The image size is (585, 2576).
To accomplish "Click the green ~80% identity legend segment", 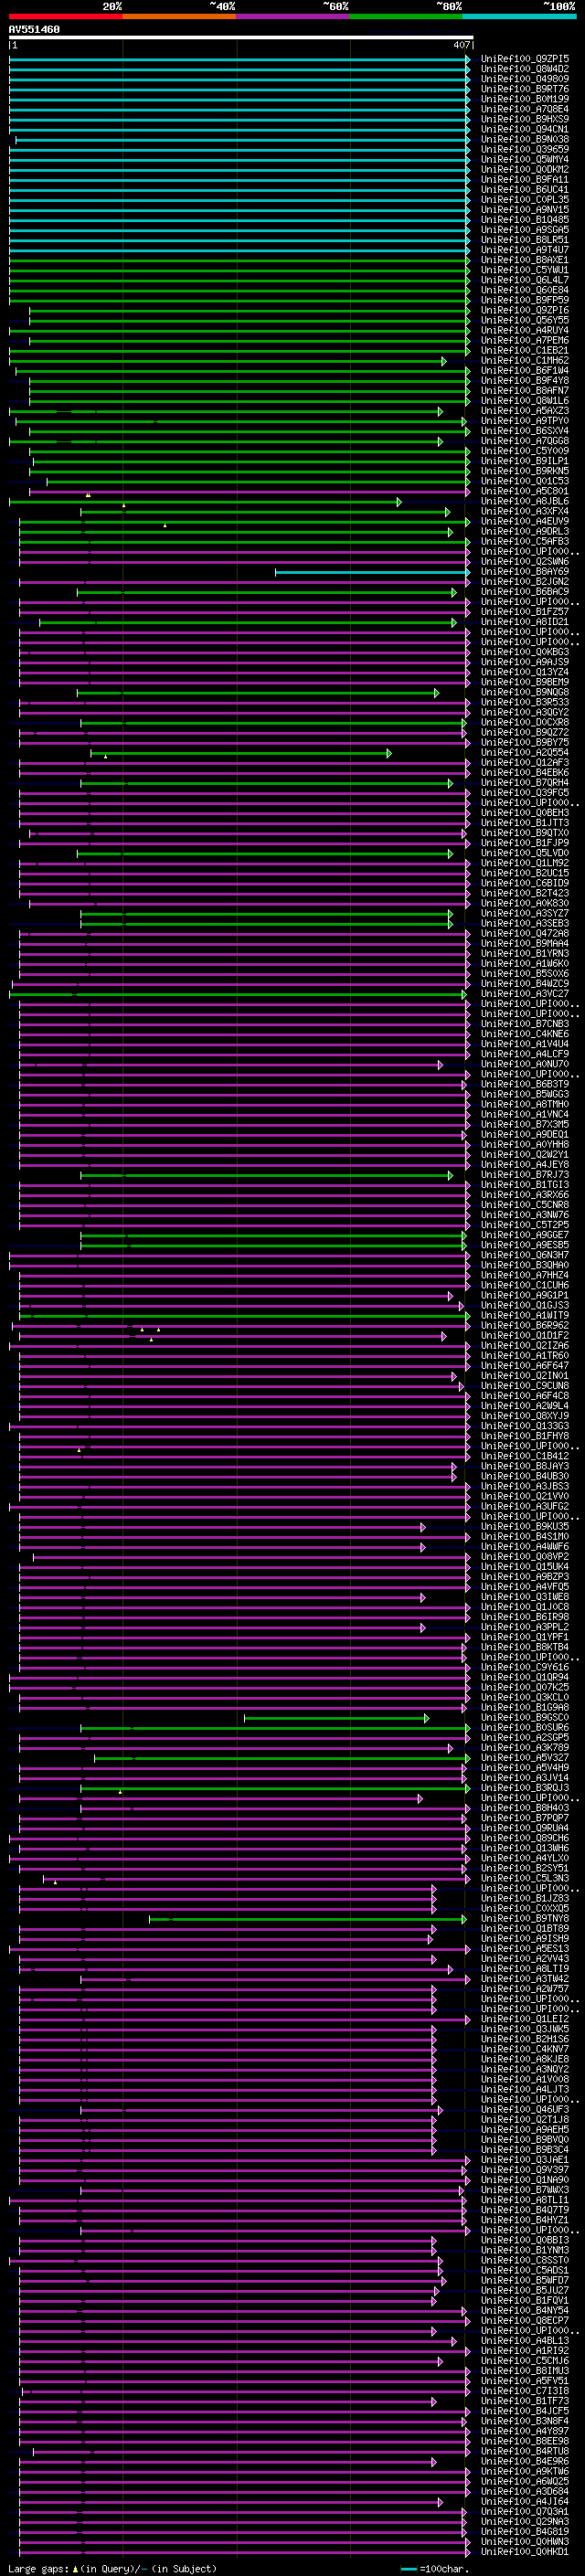I will 406,16.
